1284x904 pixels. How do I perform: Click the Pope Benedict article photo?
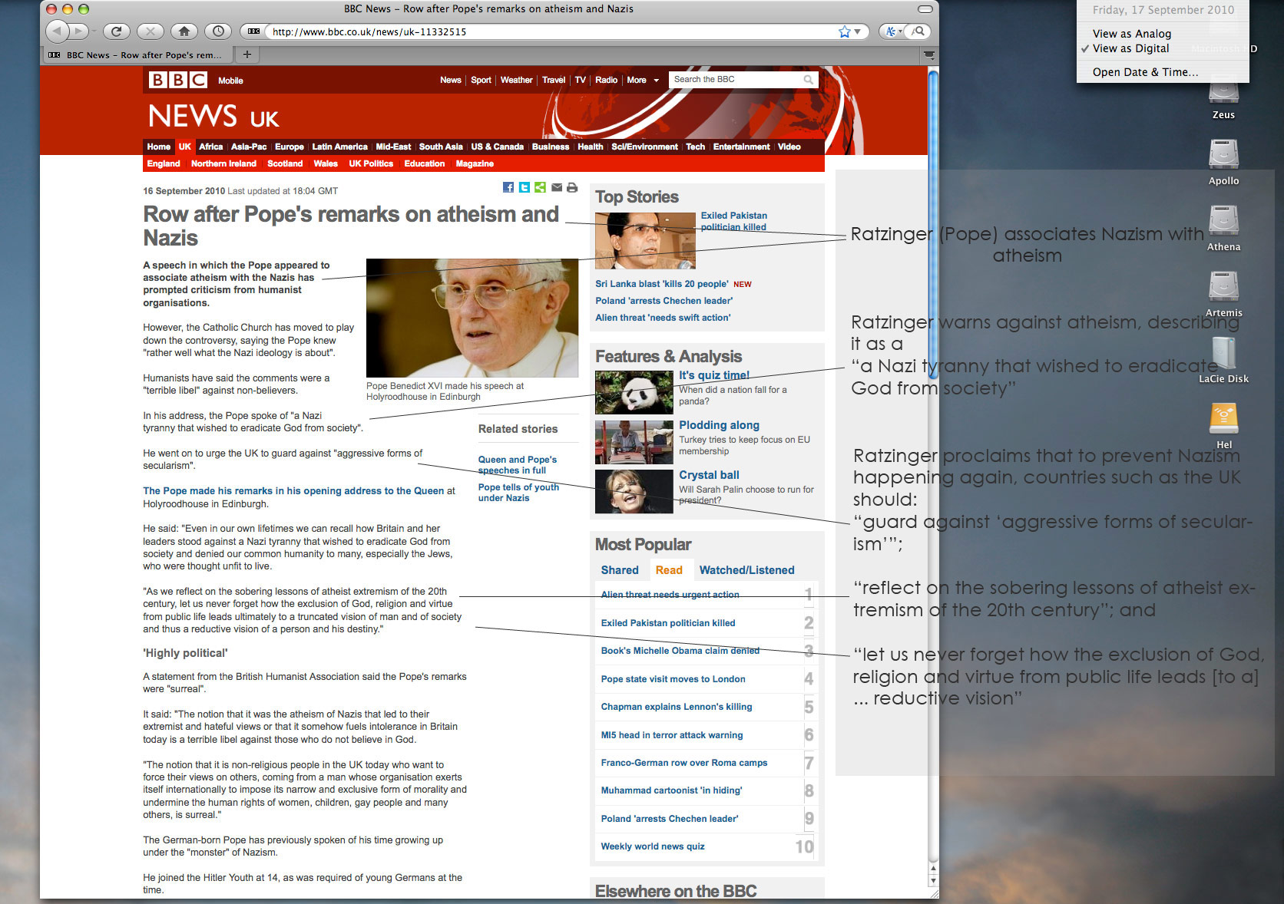(x=472, y=318)
